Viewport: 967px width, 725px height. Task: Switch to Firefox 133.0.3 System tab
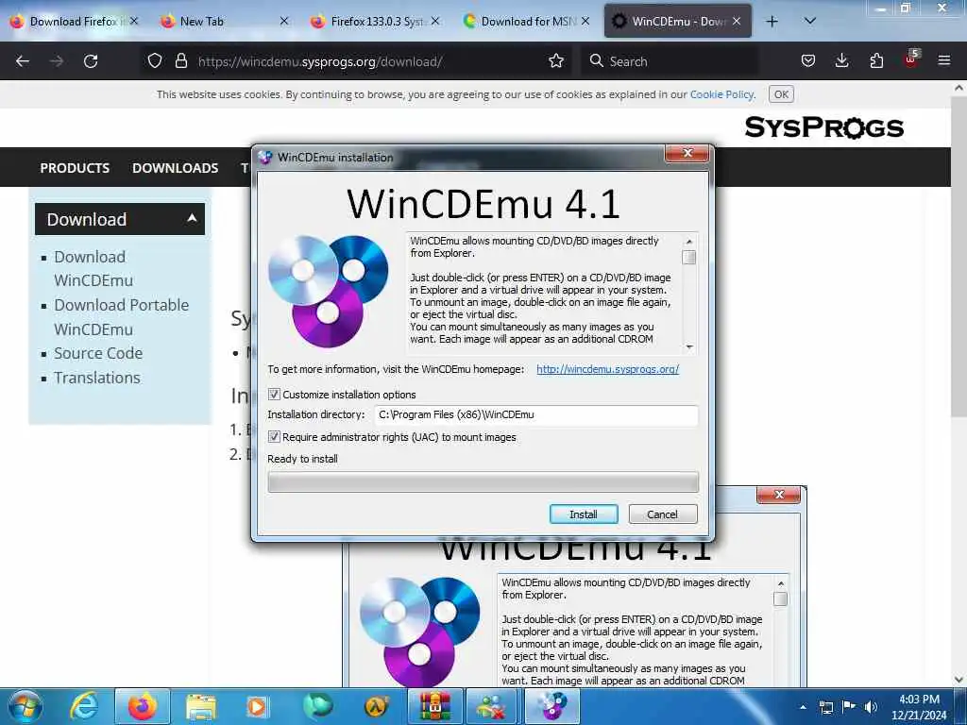[x=375, y=22]
